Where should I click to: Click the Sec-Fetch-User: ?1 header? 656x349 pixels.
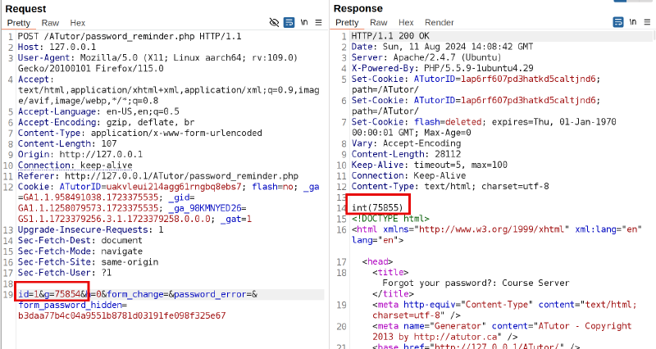(65, 273)
